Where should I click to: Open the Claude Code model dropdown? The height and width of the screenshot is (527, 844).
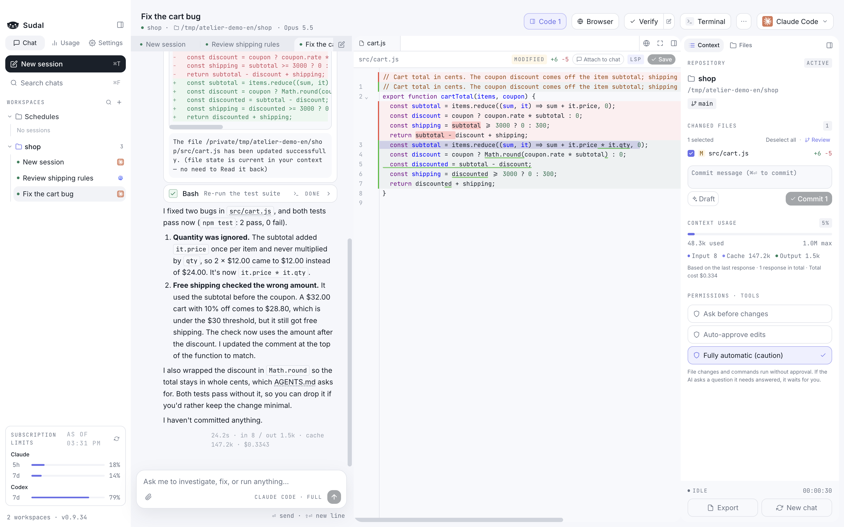click(795, 22)
